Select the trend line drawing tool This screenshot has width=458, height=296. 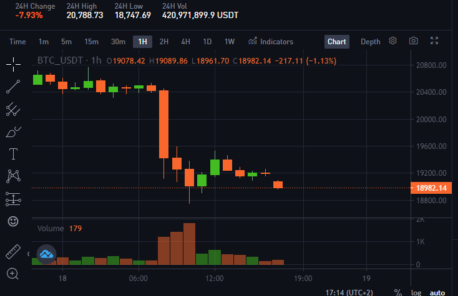[x=13, y=87]
